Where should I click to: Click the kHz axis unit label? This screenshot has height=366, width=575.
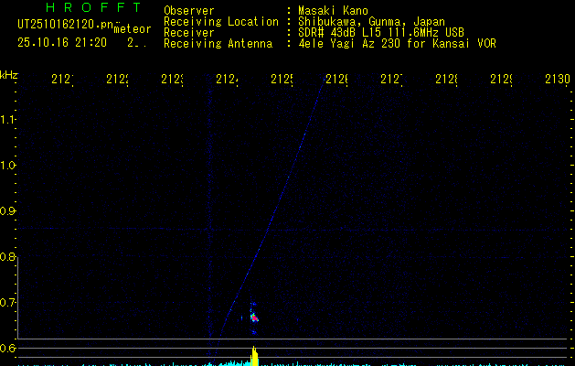(9, 73)
